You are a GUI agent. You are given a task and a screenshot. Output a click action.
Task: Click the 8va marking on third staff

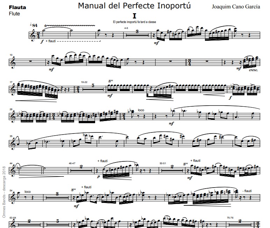click(x=111, y=81)
